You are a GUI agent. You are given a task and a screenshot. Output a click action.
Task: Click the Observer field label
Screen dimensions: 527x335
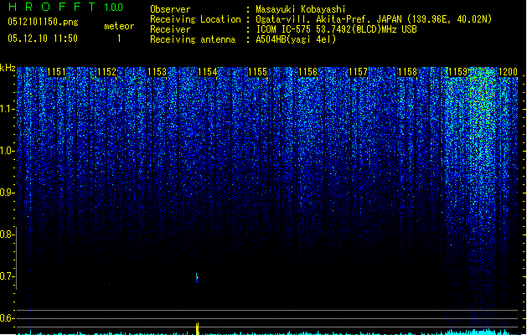(x=170, y=9)
